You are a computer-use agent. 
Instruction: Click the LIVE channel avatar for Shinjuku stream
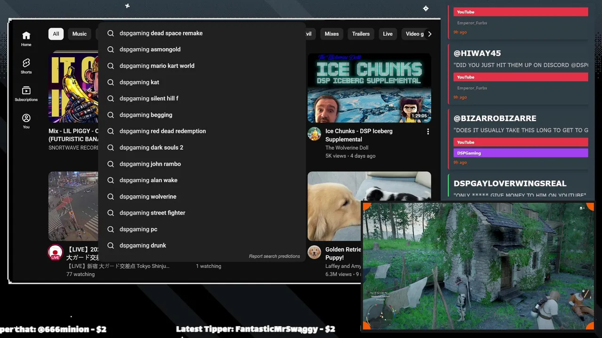tap(55, 252)
